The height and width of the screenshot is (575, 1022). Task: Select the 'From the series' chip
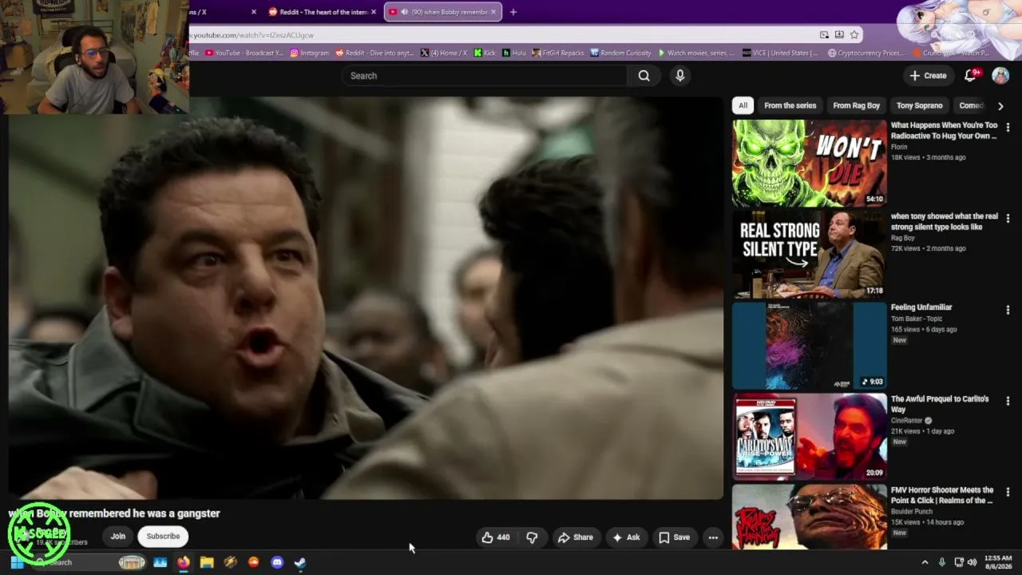(790, 105)
